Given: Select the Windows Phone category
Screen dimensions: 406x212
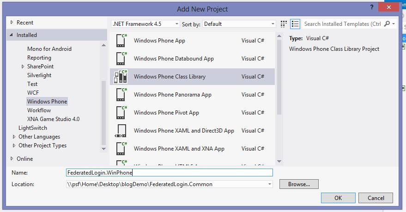Looking at the screenshot, I should (47, 102).
